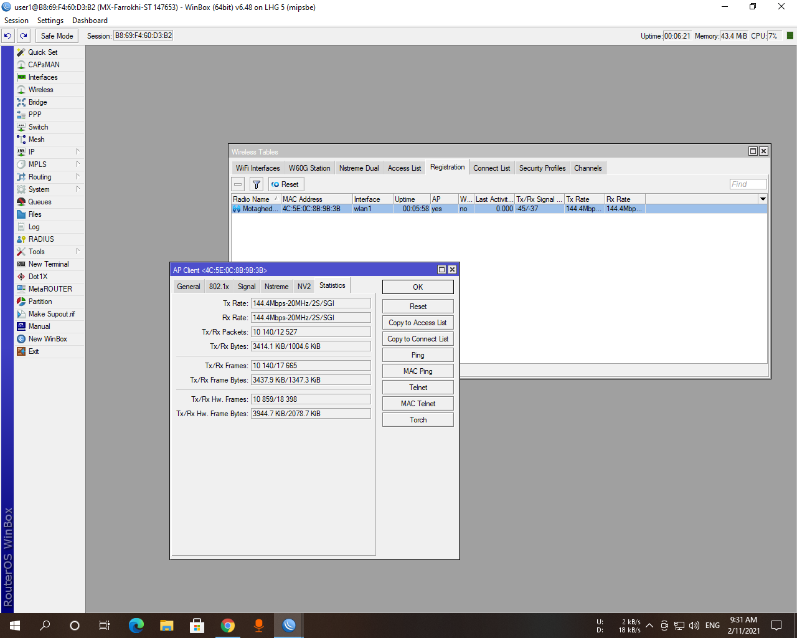
Task: Open the Session menu
Action: 16,20
